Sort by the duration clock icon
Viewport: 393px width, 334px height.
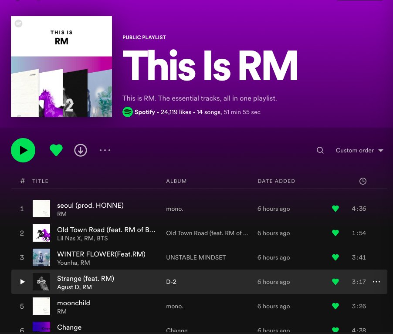pos(363,181)
